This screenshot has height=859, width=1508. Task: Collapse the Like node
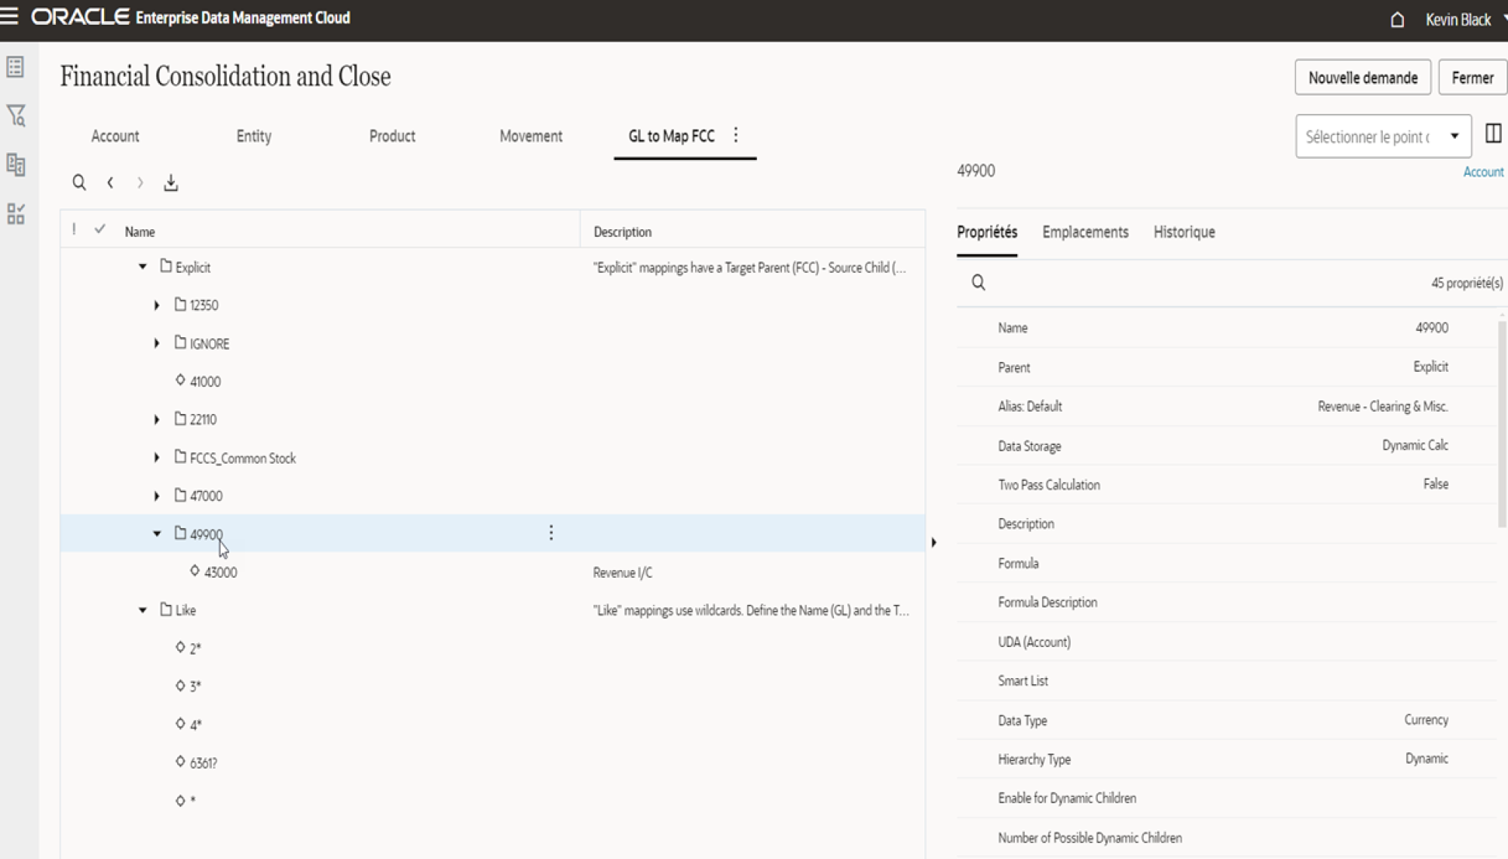[143, 609]
